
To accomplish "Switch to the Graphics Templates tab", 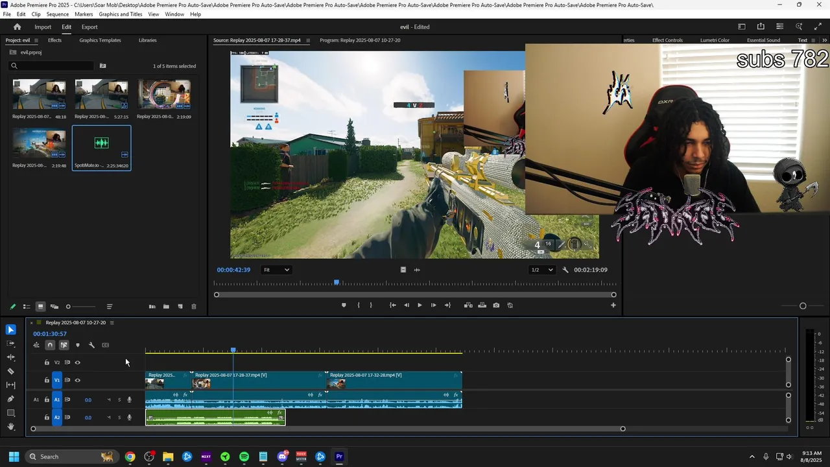I will 100,40.
